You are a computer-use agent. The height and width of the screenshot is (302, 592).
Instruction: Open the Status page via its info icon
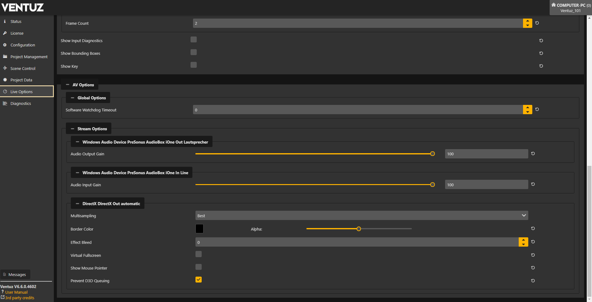(x=5, y=21)
